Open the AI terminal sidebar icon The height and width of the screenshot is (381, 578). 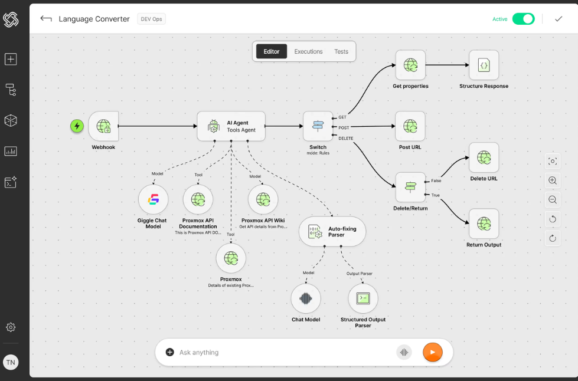[x=11, y=182]
